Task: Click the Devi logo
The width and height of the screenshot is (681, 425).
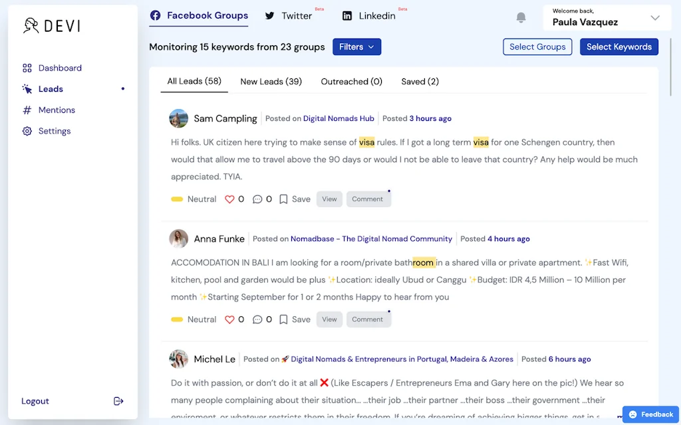Action: pyautogui.click(x=51, y=26)
